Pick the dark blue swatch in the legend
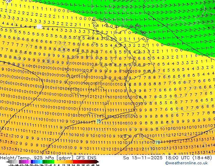This screenshot has width=215, height=166. (32, 162)
